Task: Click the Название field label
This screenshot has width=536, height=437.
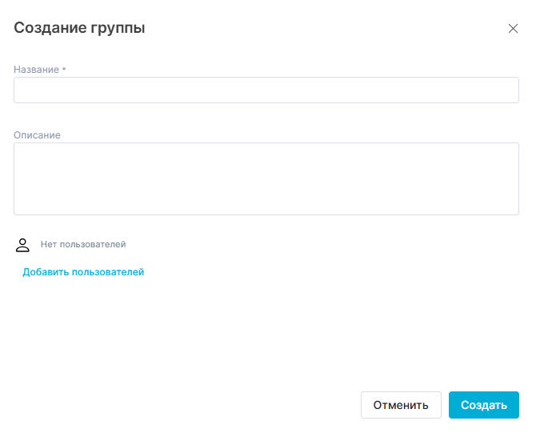Action: click(x=36, y=70)
